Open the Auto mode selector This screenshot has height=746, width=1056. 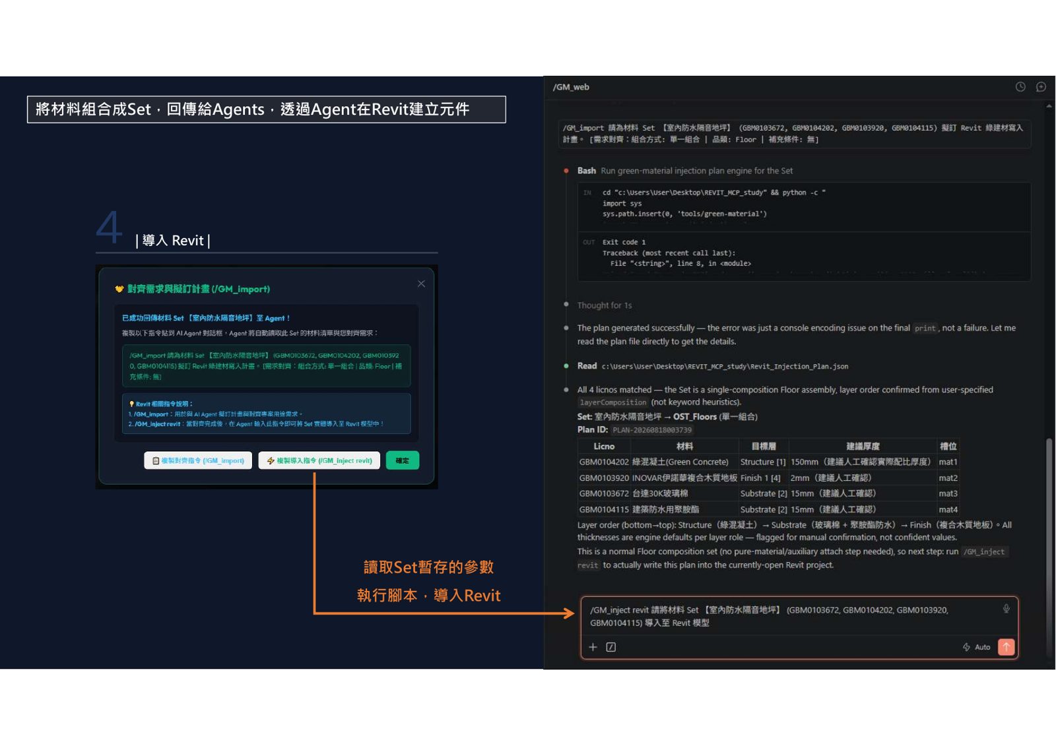click(977, 647)
